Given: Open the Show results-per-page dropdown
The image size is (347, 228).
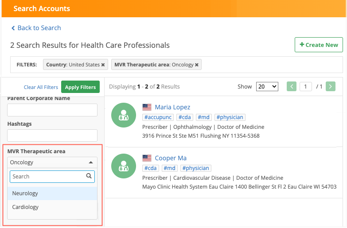Looking at the screenshot, I should point(267,87).
